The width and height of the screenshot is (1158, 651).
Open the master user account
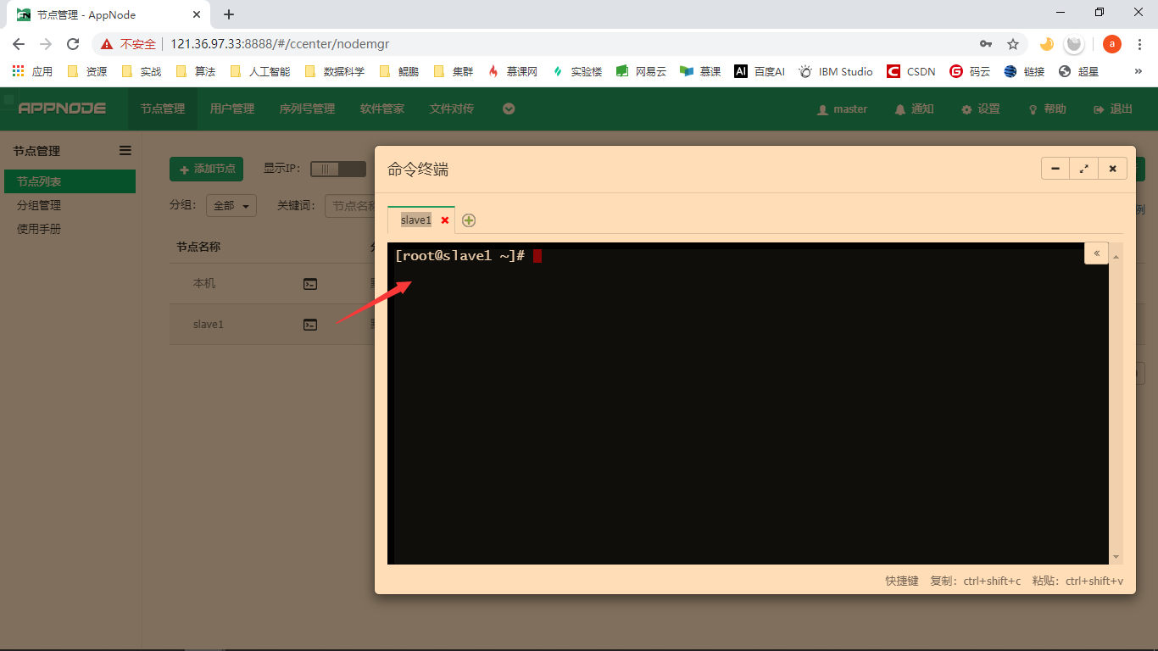coord(842,109)
